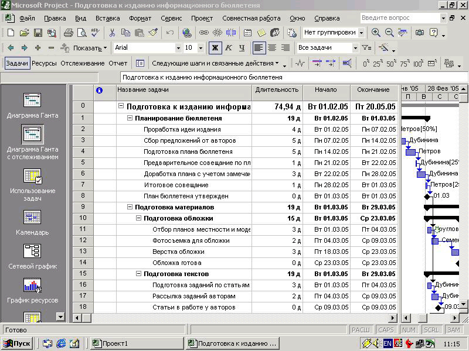Image resolution: width=469 pixels, height=351 pixels.
Task: Toggle bold formatting (Ж)
Action: point(215,48)
